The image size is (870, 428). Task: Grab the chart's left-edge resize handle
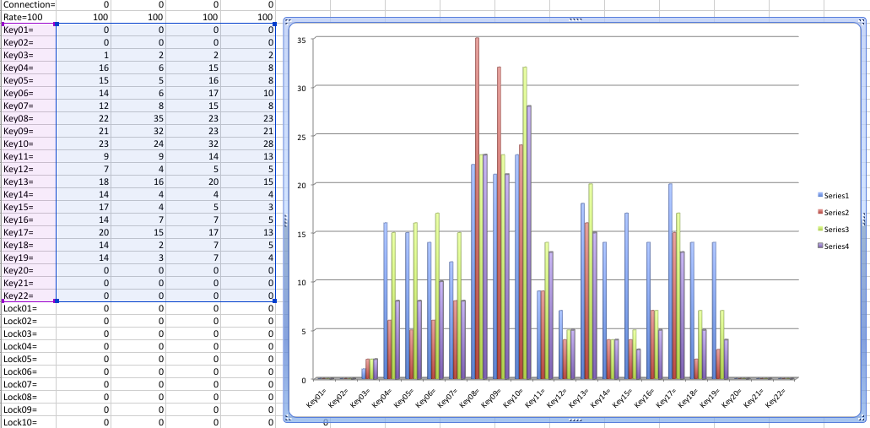click(x=288, y=221)
